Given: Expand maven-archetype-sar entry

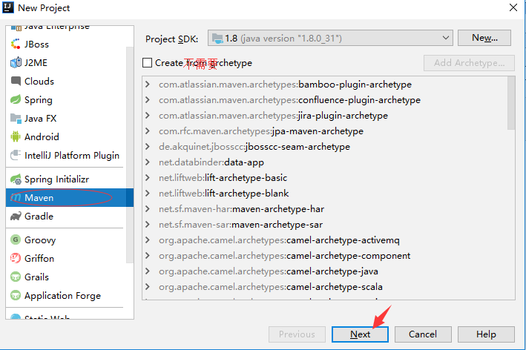Looking at the screenshot, I should 148,225.
